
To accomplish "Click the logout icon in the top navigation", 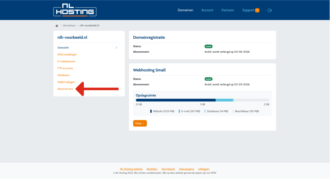I will pos(270,10).
